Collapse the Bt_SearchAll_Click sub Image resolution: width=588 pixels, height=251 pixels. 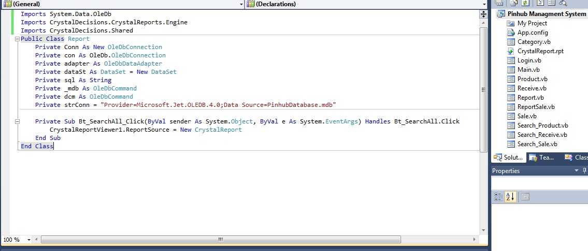click(17, 121)
